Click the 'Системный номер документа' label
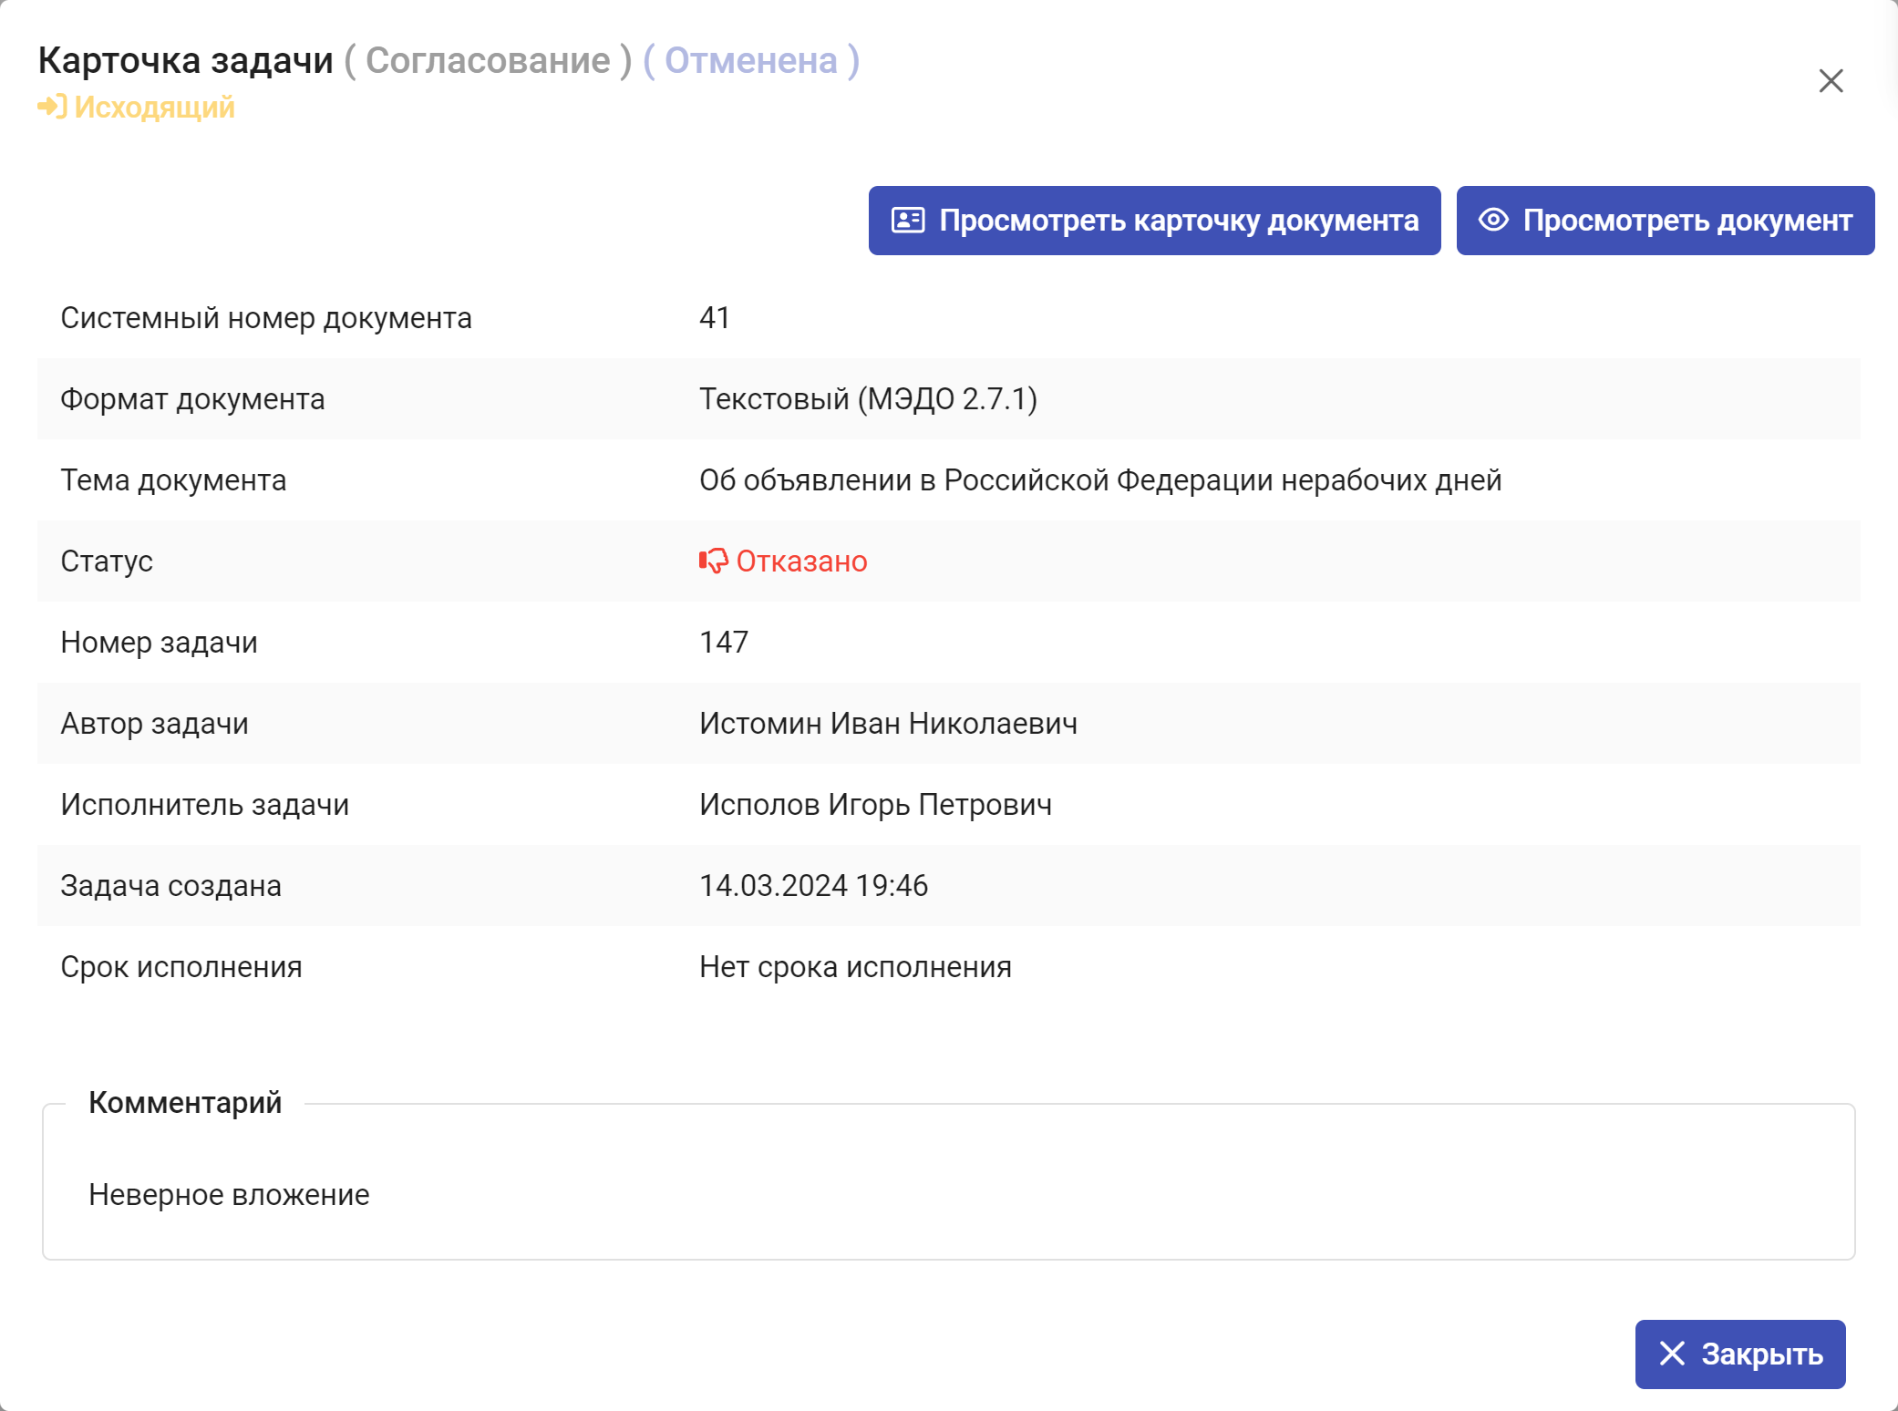This screenshot has height=1411, width=1898. tap(266, 318)
